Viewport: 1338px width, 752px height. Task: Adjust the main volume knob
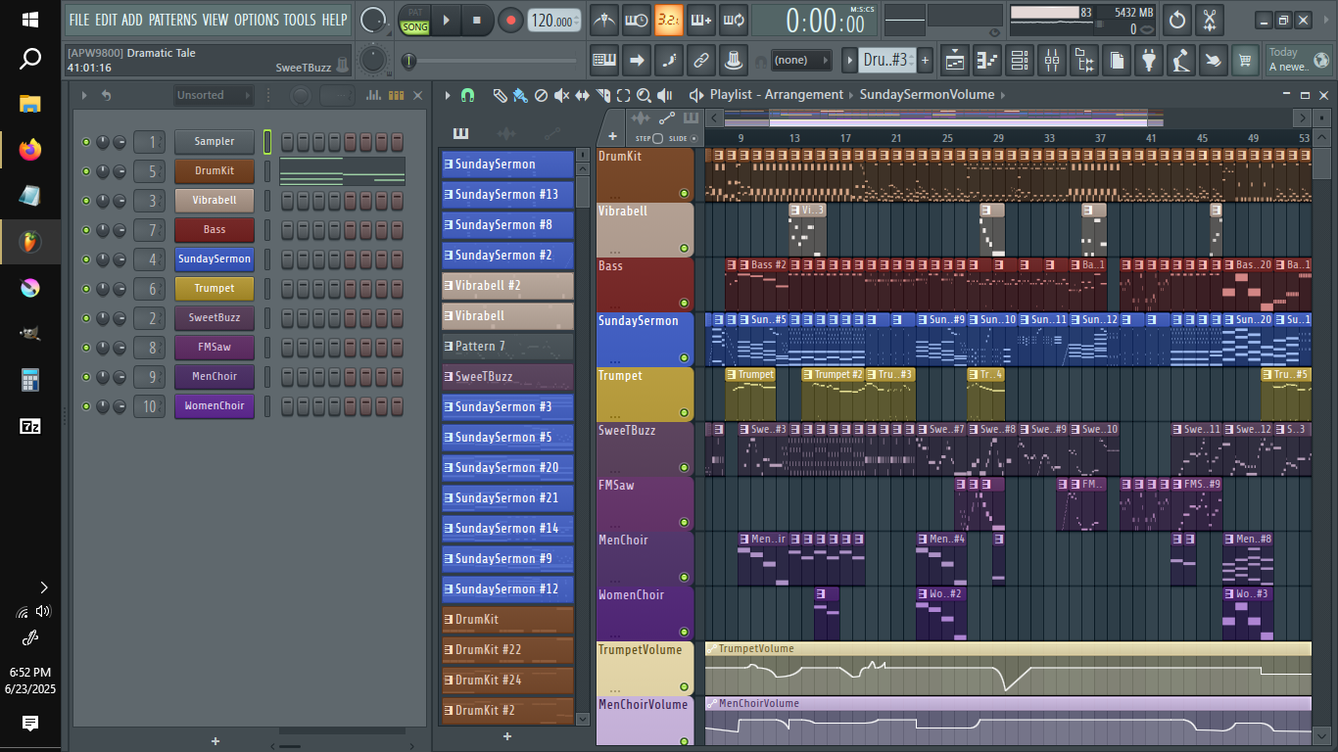[372, 20]
